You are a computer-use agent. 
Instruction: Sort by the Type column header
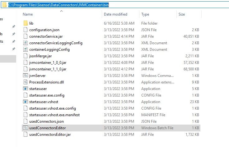tap(145, 14)
